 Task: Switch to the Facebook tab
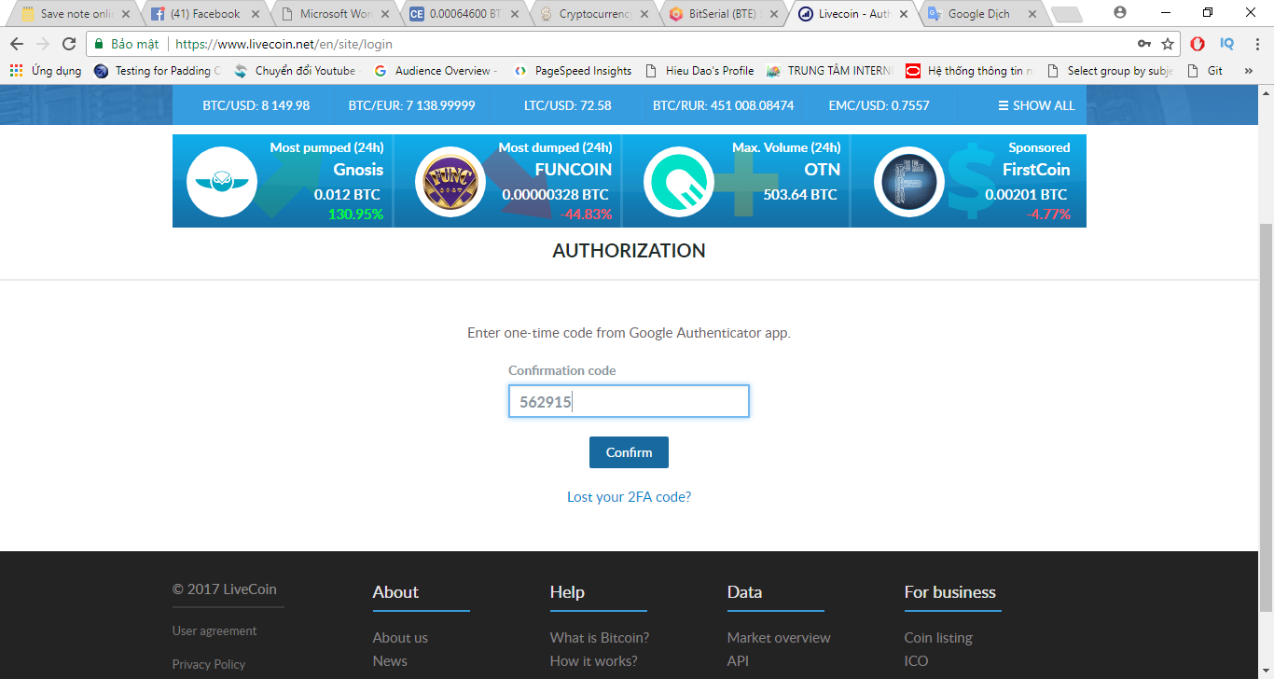[x=205, y=14]
